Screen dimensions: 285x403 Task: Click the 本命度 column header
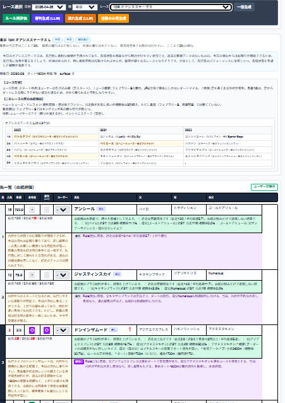click(32, 198)
